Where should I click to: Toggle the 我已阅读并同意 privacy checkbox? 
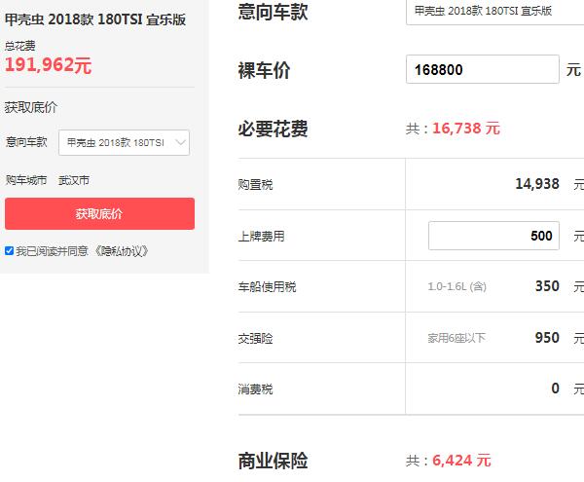(10, 250)
